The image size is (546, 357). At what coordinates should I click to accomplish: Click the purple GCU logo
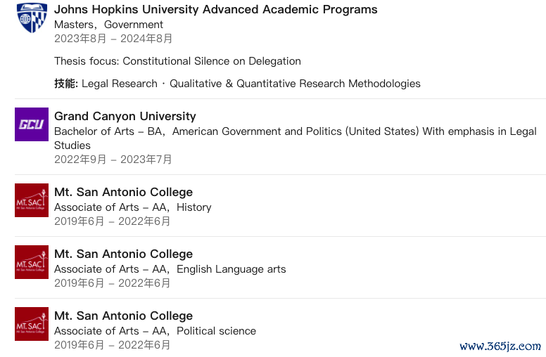point(32,124)
